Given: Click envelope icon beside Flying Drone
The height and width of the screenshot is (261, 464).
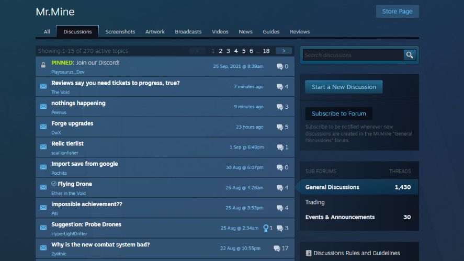Looking at the screenshot, I should coord(43,187).
